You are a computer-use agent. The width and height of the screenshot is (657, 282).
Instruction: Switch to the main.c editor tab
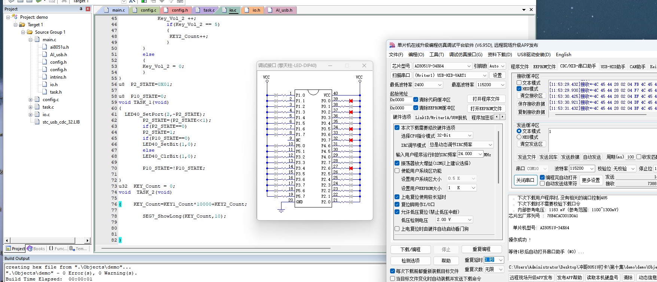pyautogui.click(x=115, y=10)
